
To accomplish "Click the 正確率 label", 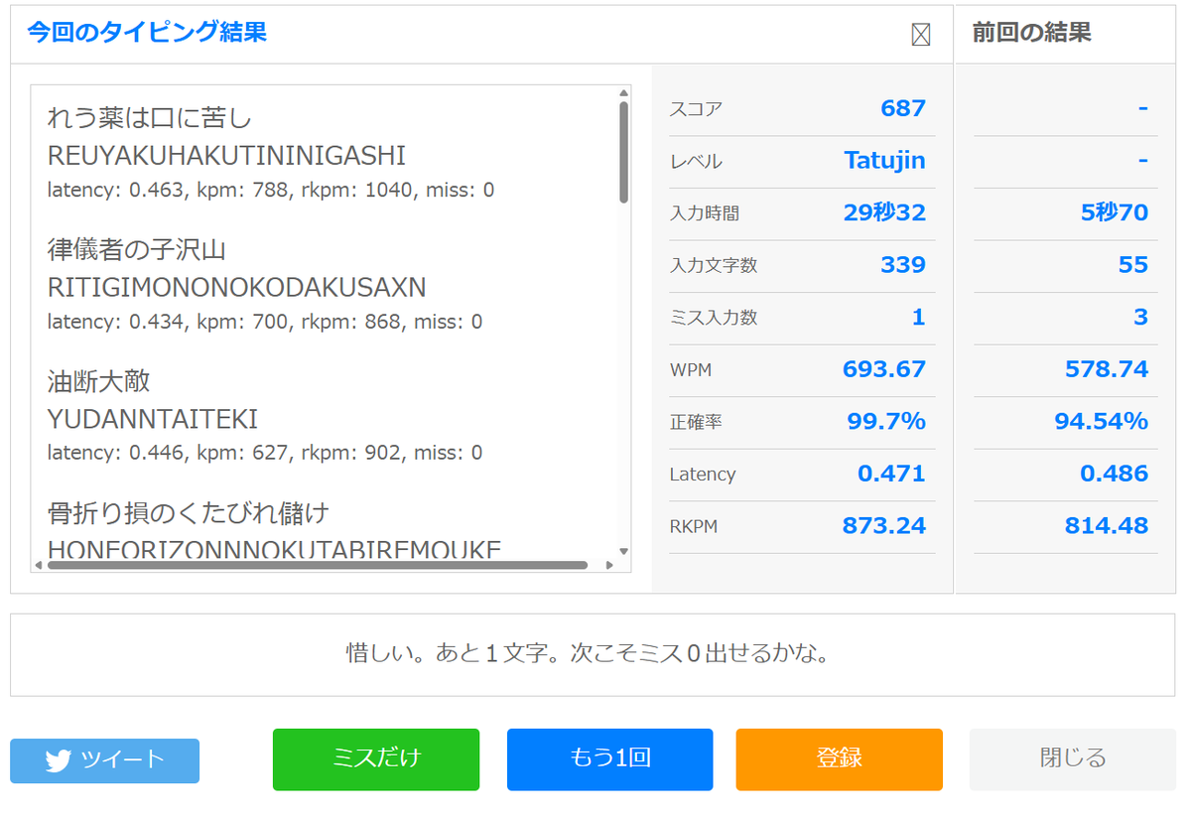I will coord(696,422).
